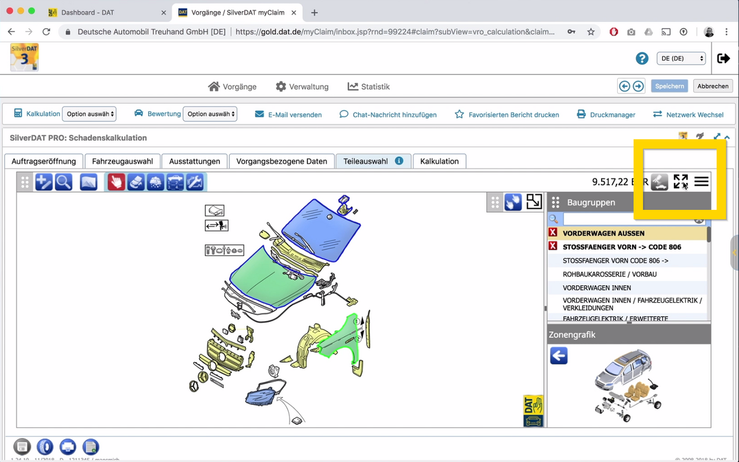This screenshot has width=739, height=462.
Task: Toggle the multi-select hands button
Action: (x=513, y=202)
